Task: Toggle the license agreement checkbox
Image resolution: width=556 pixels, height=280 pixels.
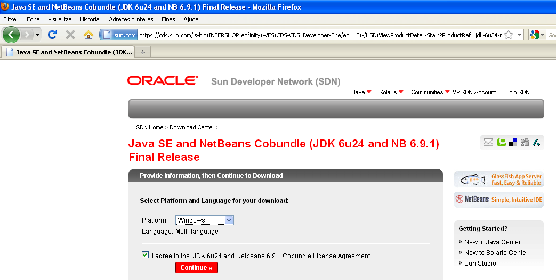Action: tap(145, 255)
